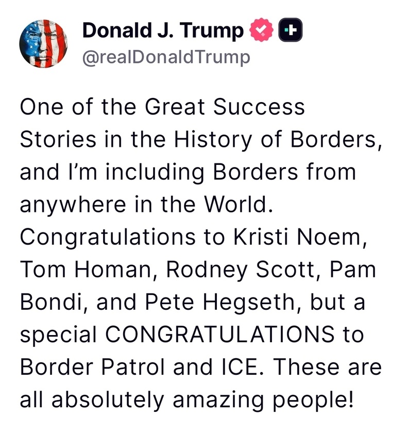Click the word 'Stories' in the post
The width and height of the screenshot is (408, 433).
(x=58, y=140)
